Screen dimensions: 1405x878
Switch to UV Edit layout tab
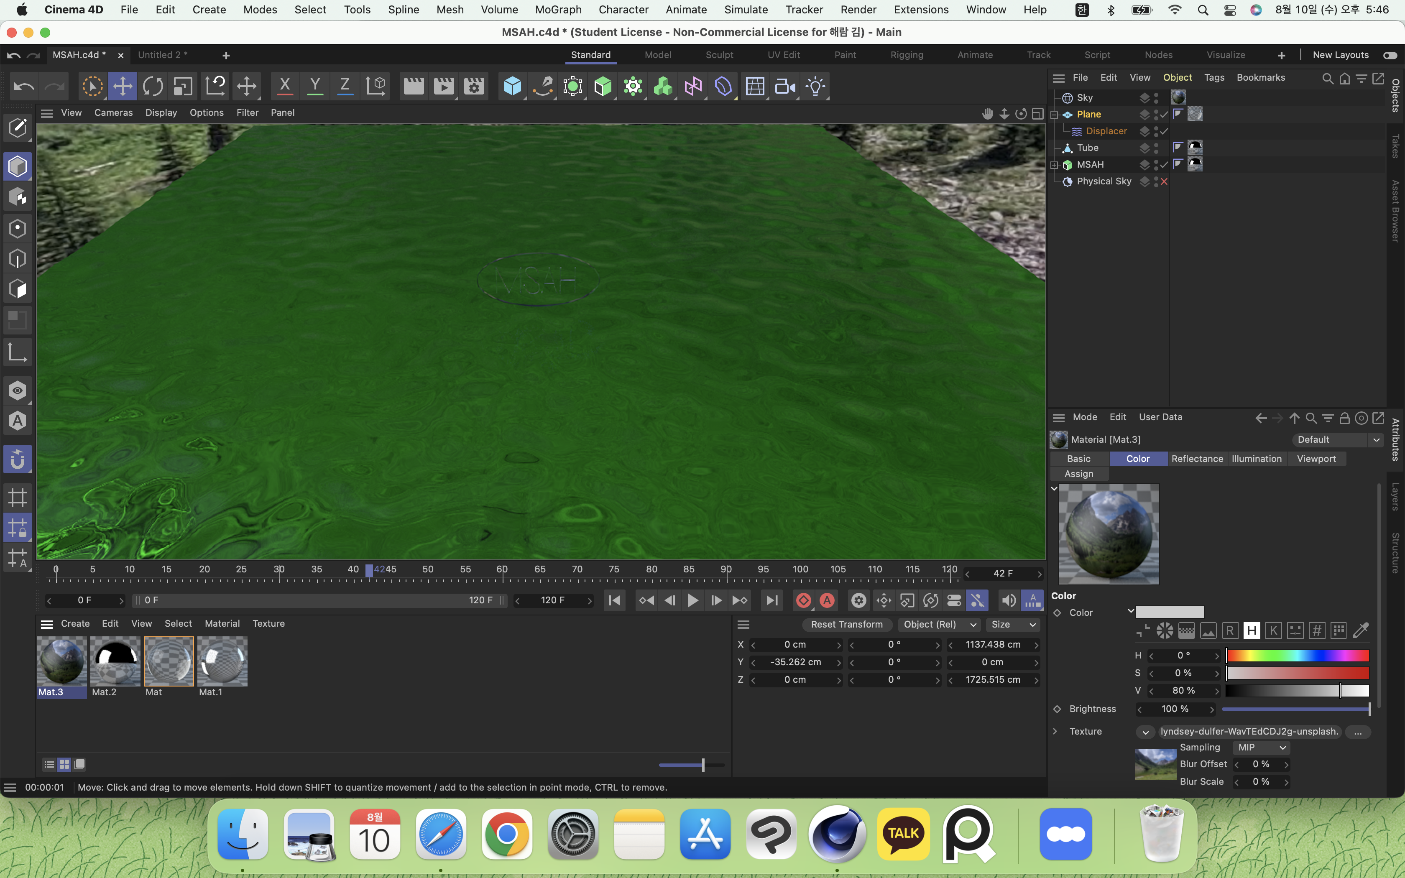tap(784, 55)
